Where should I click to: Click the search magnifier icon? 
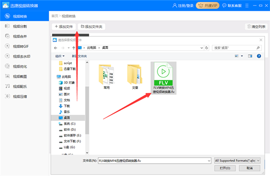point(258,48)
